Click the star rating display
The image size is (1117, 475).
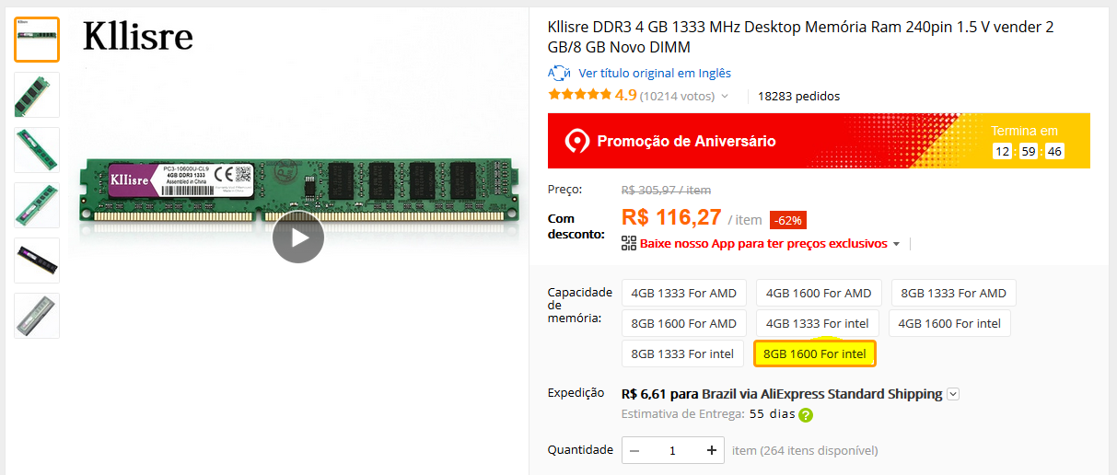(580, 95)
